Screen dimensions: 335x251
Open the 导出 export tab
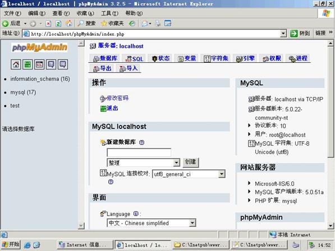[x=102, y=68]
